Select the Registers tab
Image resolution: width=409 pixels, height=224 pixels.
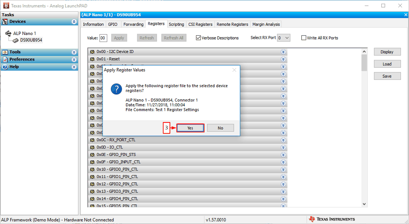(156, 24)
